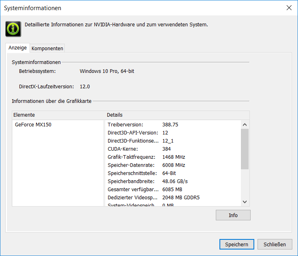Click Gesamter verfügbar... value 6085 MB
This screenshot has height=256, width=298.
(x=172, y=190)
